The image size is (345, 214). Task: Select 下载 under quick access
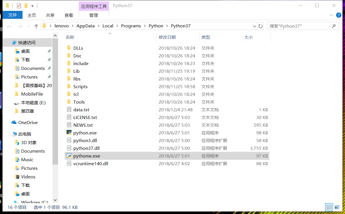point(25,60)
